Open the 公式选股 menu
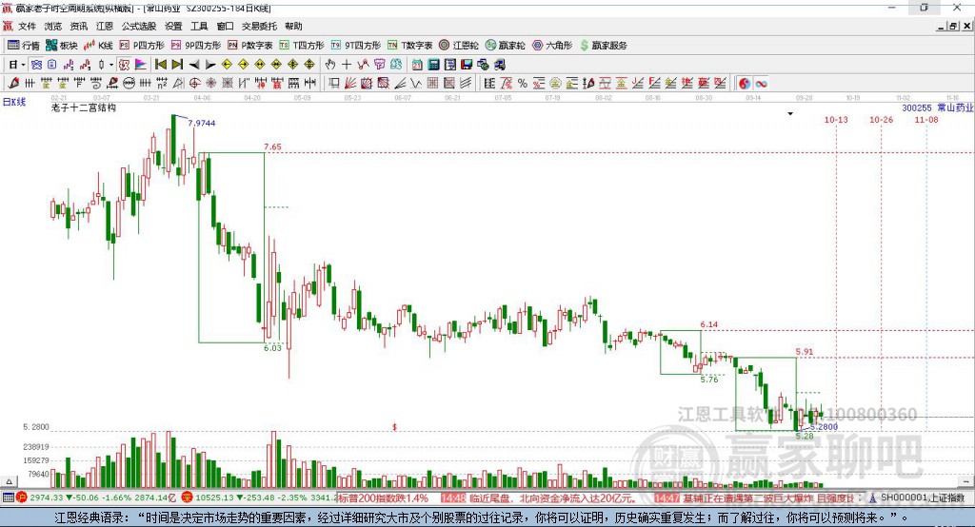Image resolution: width=975 pixels, height=527 pixels. point(139,26)
